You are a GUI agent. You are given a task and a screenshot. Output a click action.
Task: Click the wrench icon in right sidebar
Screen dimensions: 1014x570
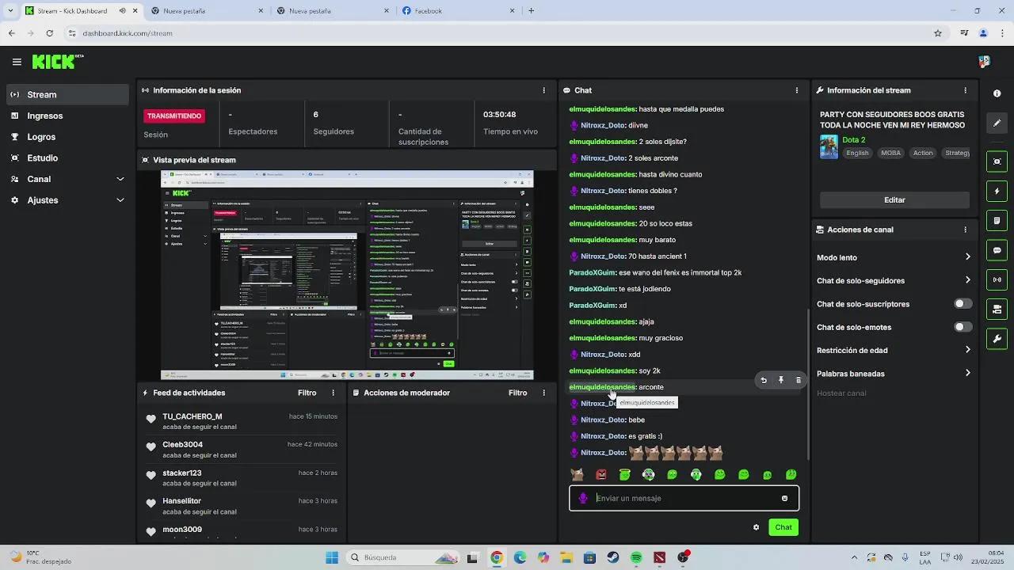click(997, 339)
